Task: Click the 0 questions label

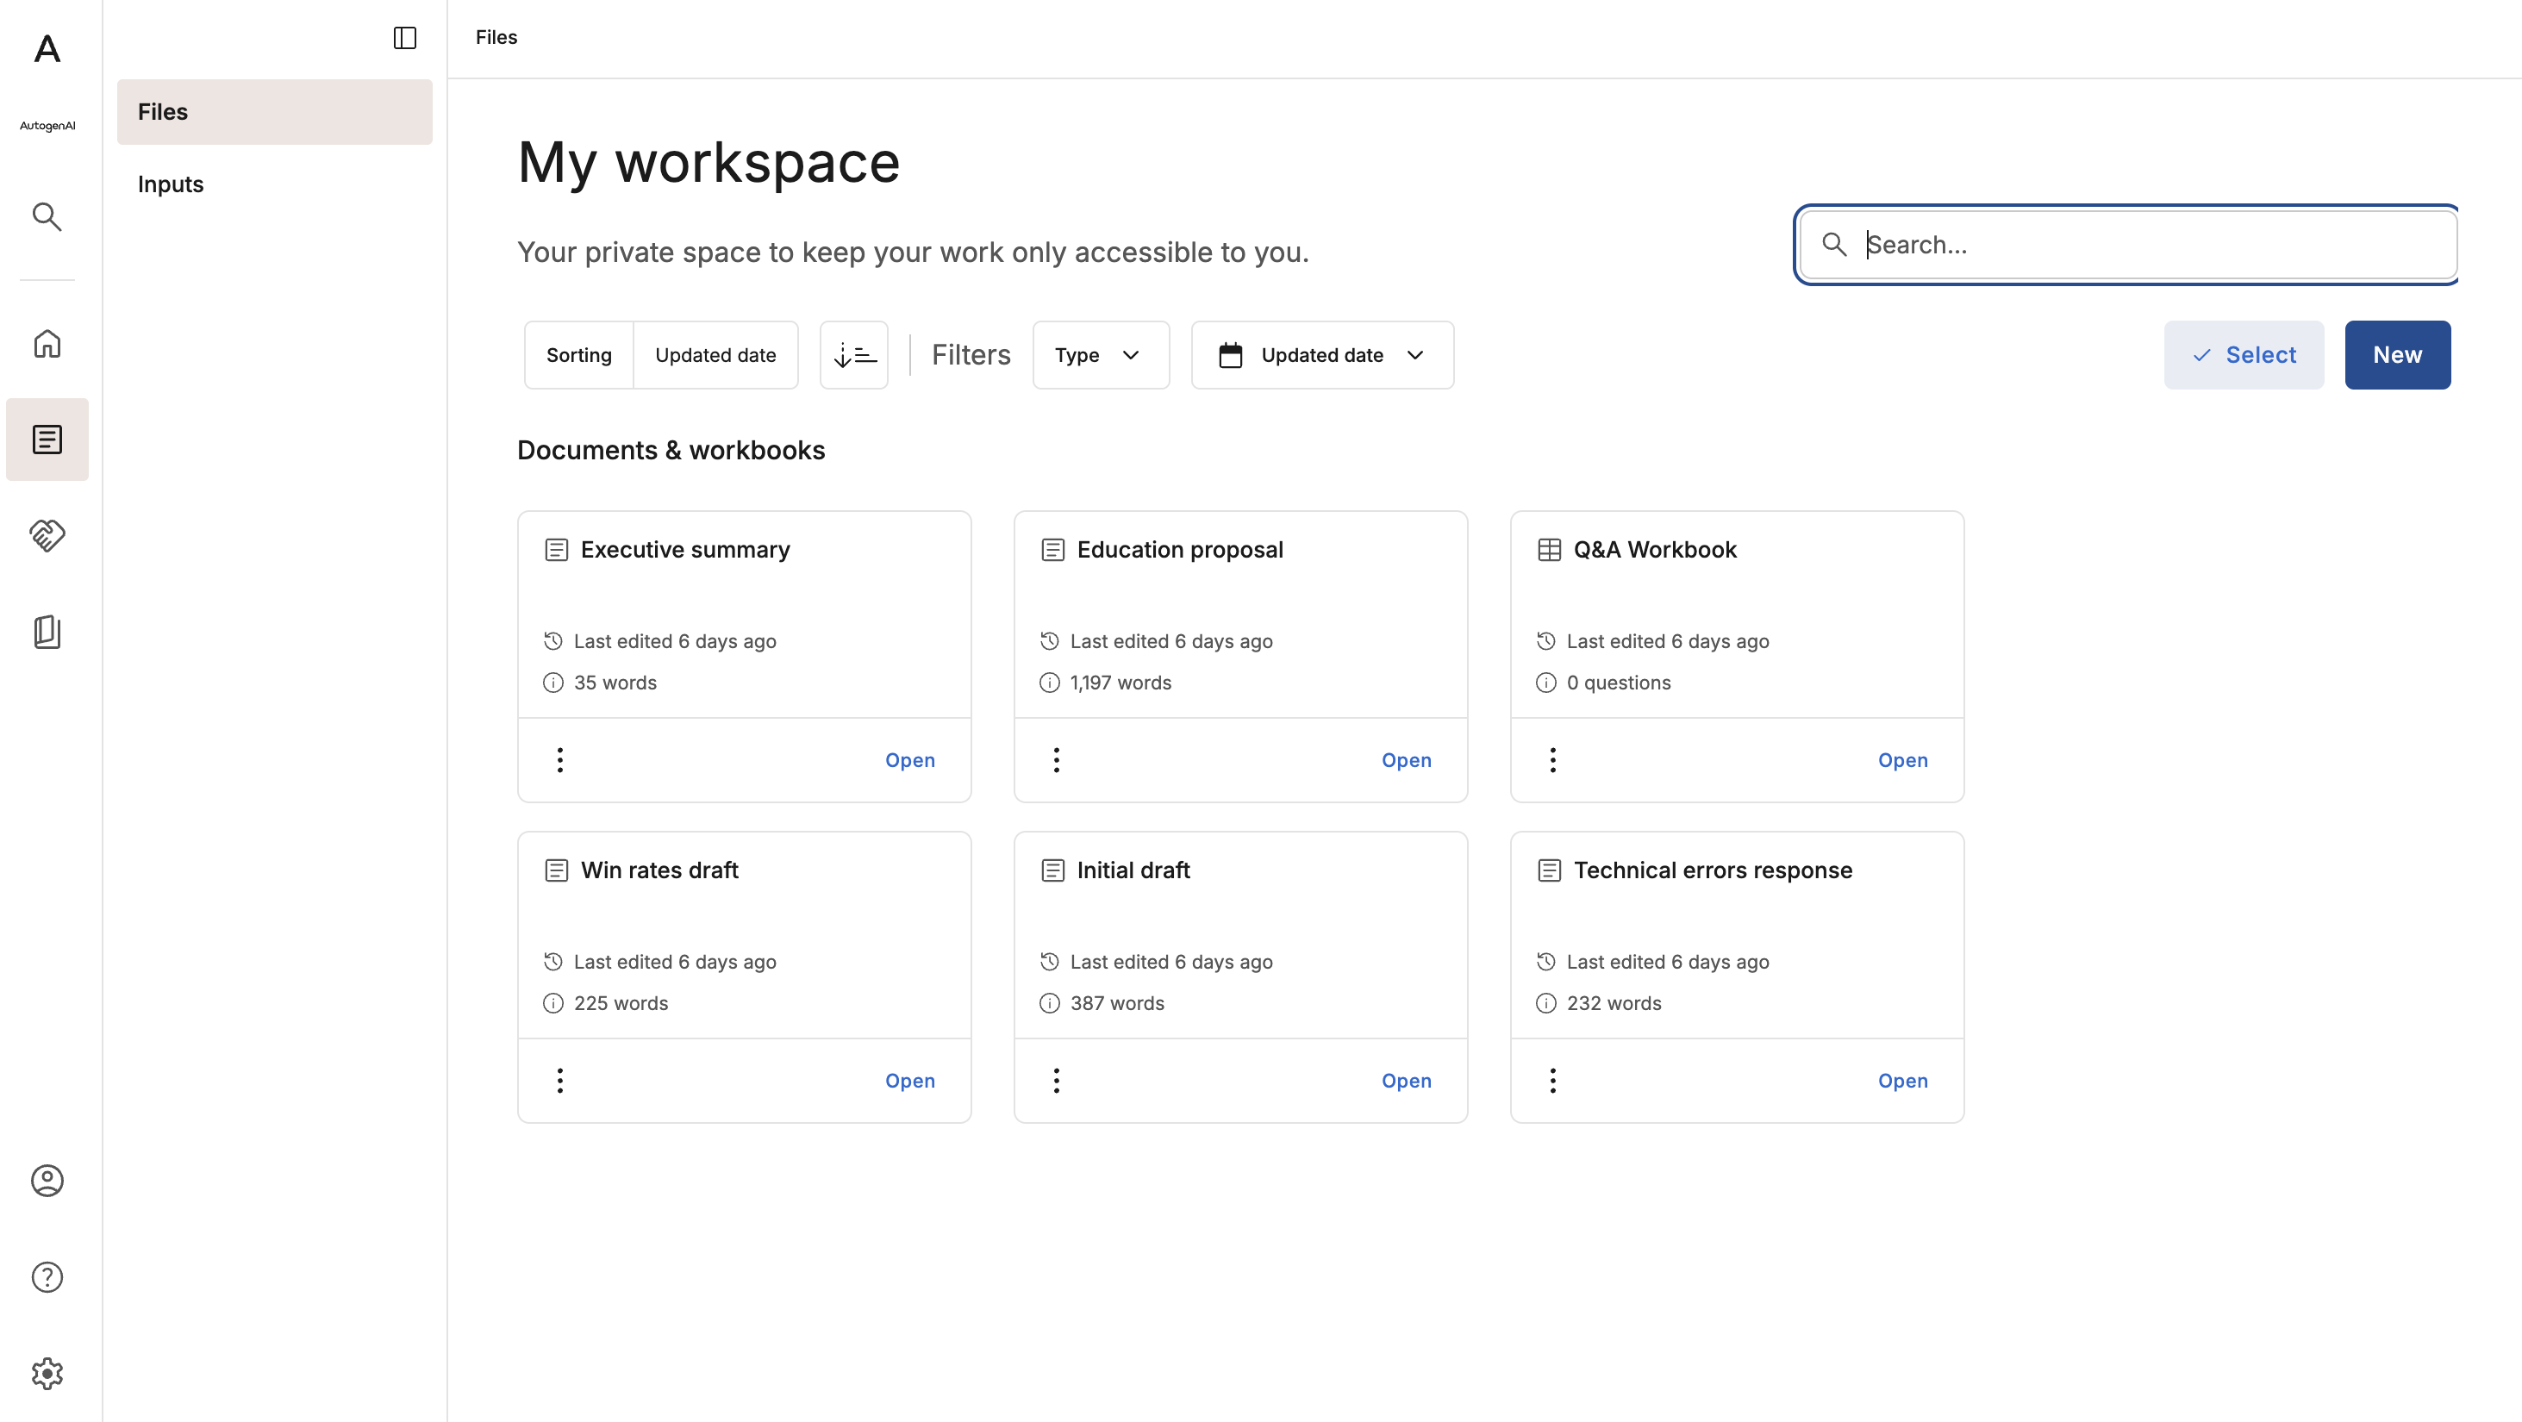Action: pos(1619,683)
